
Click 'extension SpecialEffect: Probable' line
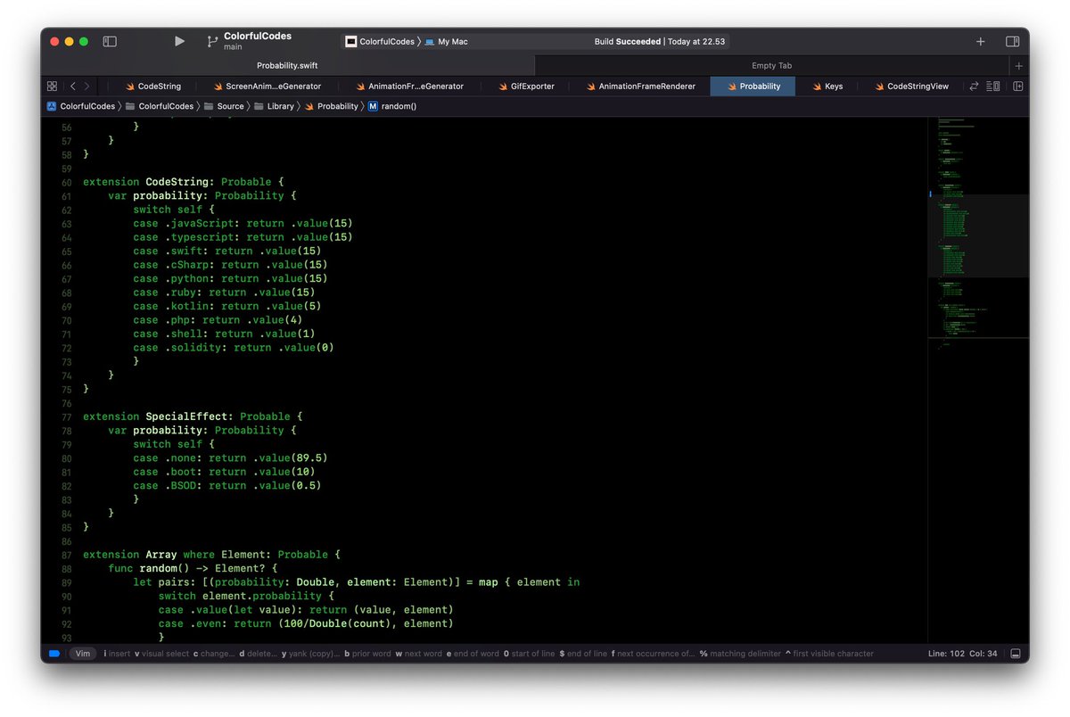193,416
